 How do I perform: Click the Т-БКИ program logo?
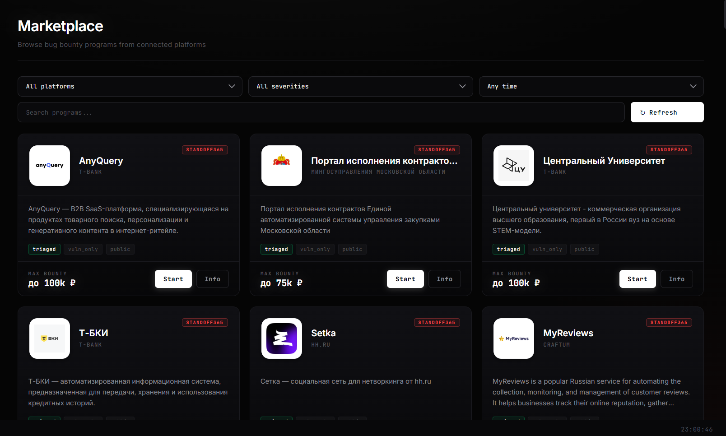pos(50,339)
